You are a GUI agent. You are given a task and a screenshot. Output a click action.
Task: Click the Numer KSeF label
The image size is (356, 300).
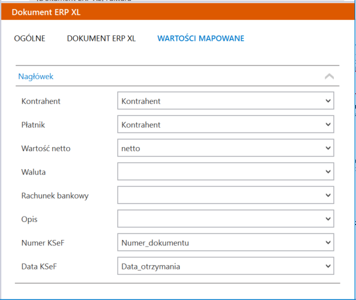click(x=43, y=243)
